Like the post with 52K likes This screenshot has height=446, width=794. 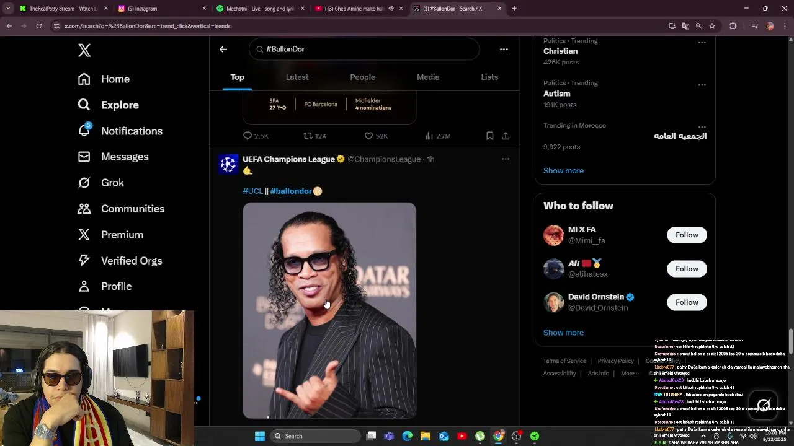[x=376, y=136]
